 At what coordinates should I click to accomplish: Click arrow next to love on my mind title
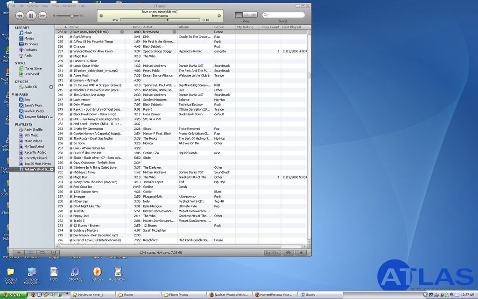click(122, 32)
